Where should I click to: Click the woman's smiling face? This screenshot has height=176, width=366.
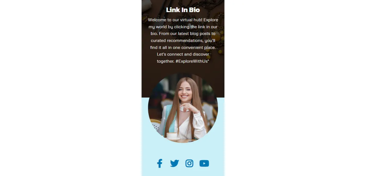click(x=185, y=91)
